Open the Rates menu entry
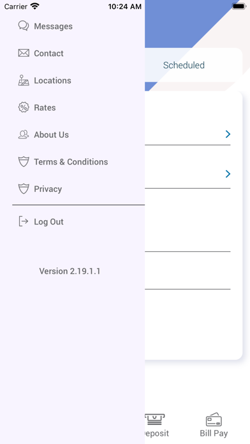The image size is (250, 444). [x=45, y=108]
